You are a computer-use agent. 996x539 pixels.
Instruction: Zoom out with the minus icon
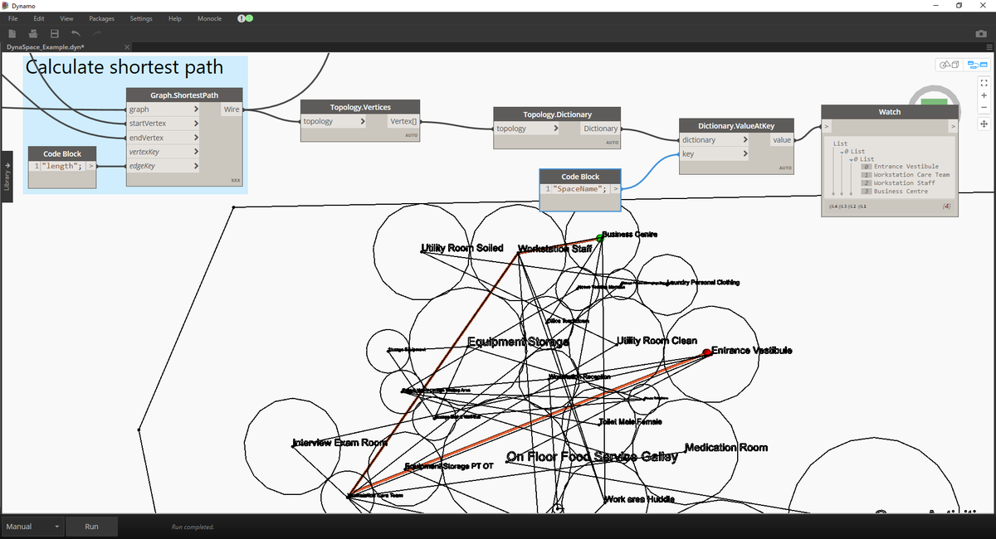[984, 108]
